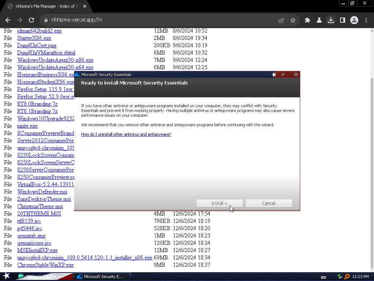Go back using the browser back arrow

coord(8,20)
